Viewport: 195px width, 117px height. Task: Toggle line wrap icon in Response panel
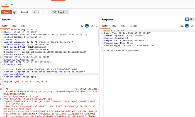click(187, 26)
